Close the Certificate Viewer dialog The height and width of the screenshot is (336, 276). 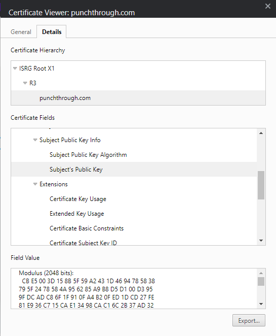(x=268, y=6)
